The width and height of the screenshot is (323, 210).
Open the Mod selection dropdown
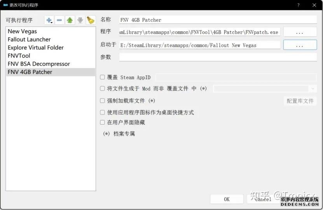(265, 89)
